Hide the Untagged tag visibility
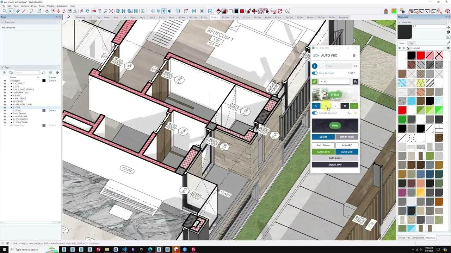Viewport: 451px width, 253px height. click(5, 80)
